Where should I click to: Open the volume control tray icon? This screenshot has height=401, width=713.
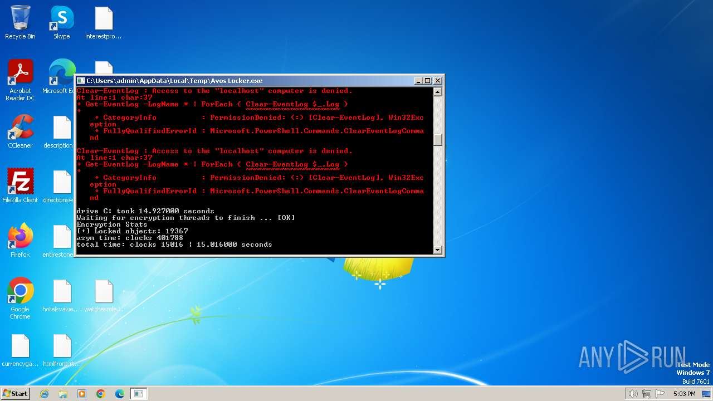pyautogui.click(x=633, y=394)
